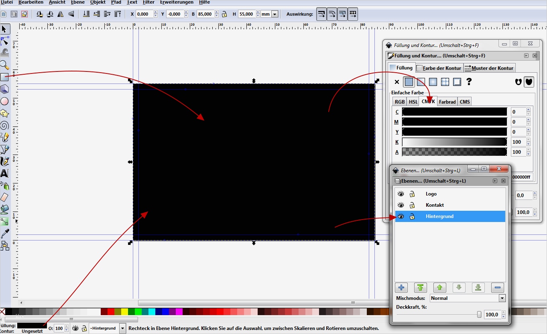Open the status bar layer selector dropdown
This screenshot has width=547, height=334.
point(122,328)
